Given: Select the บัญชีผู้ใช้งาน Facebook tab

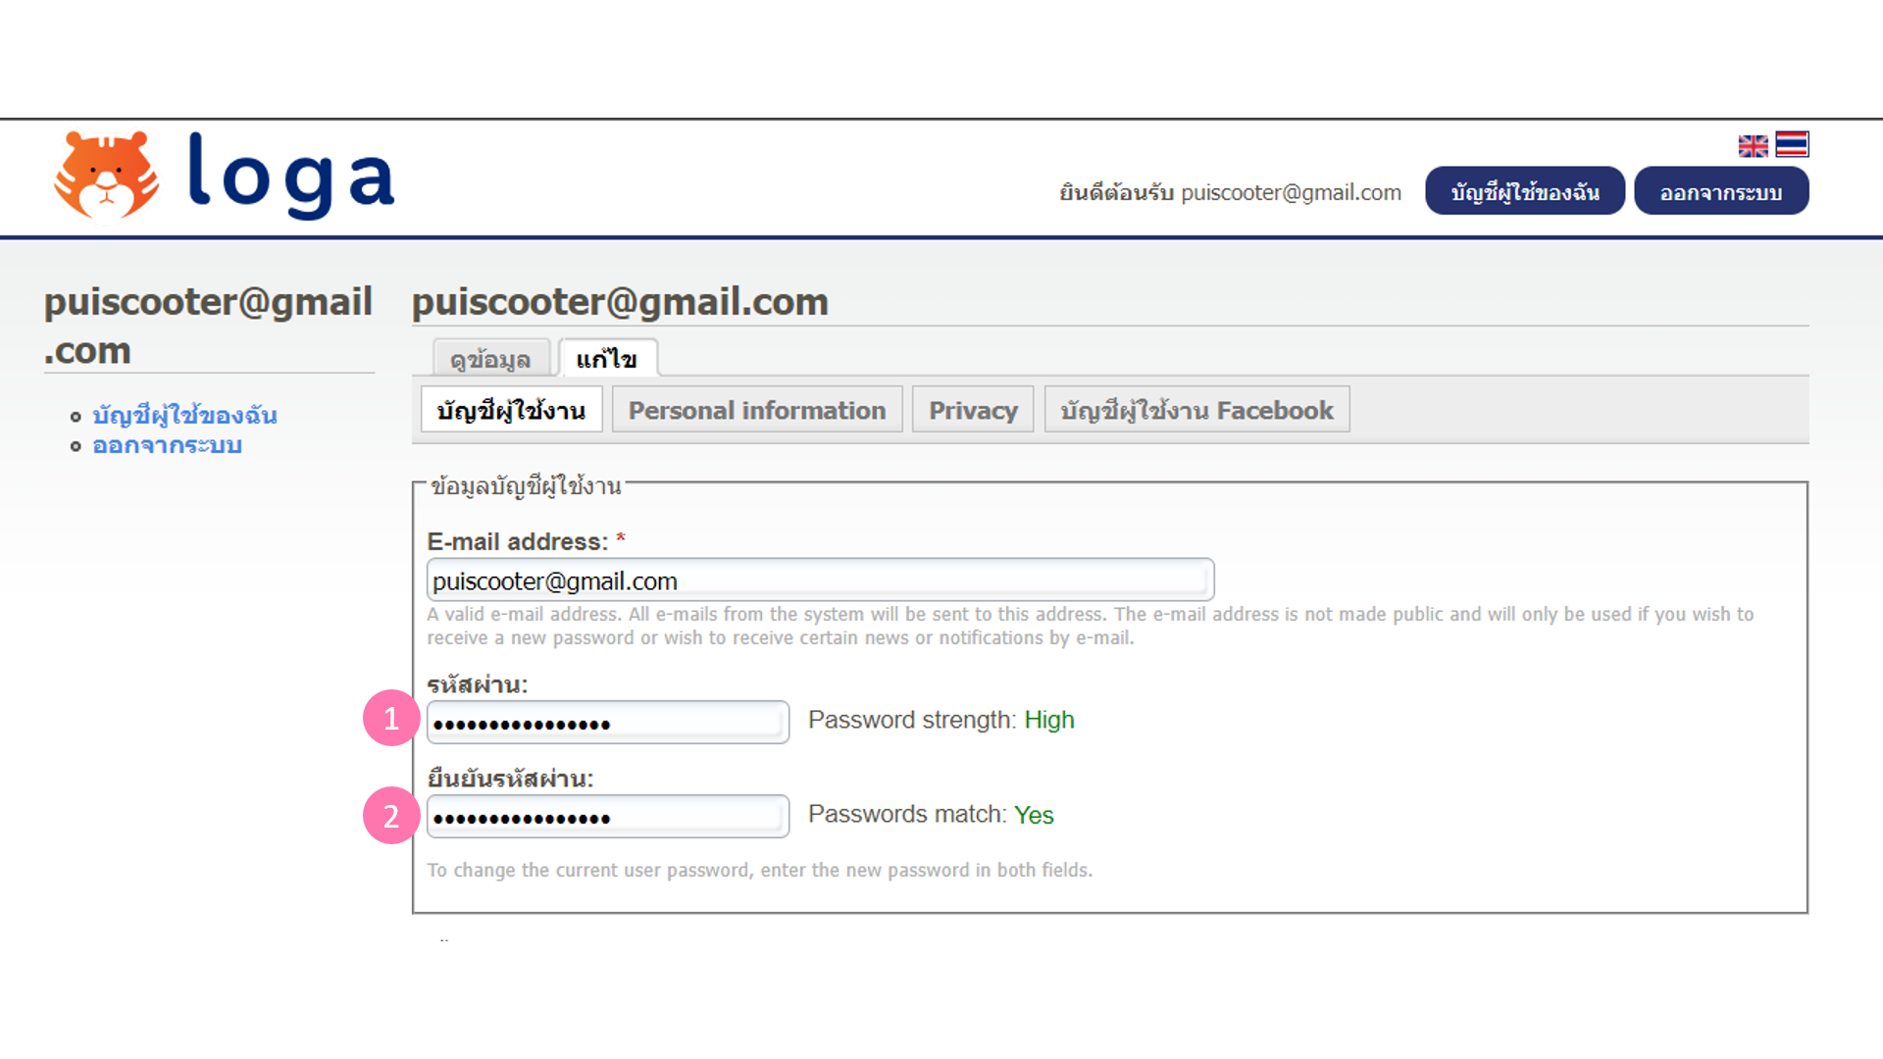Looking at the screenshot, I should point(1196,410).
